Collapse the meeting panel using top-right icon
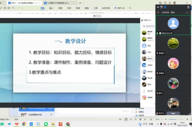This screenshot has width=192, height=127. point(188,7)
